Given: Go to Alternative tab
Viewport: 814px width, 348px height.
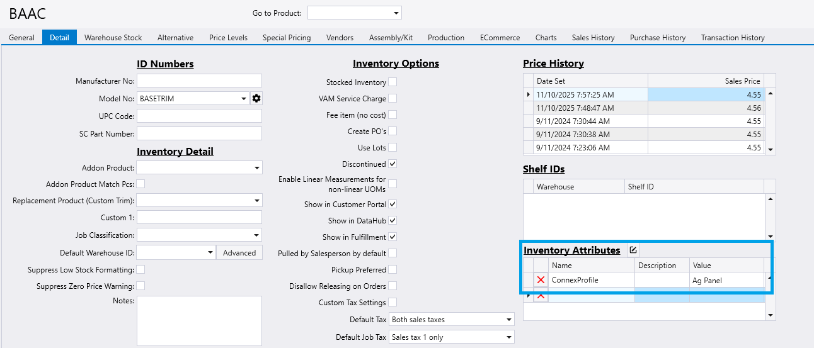Looking at the screenshot, I should (175, 38).
